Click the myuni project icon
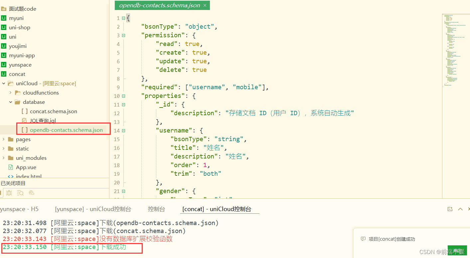The width and height of the screenshot is (470, 258). (x=4, y=18)
